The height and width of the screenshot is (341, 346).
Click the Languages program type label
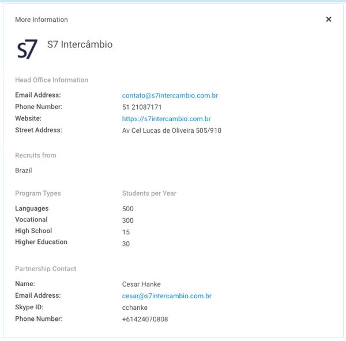click(32, 208)
